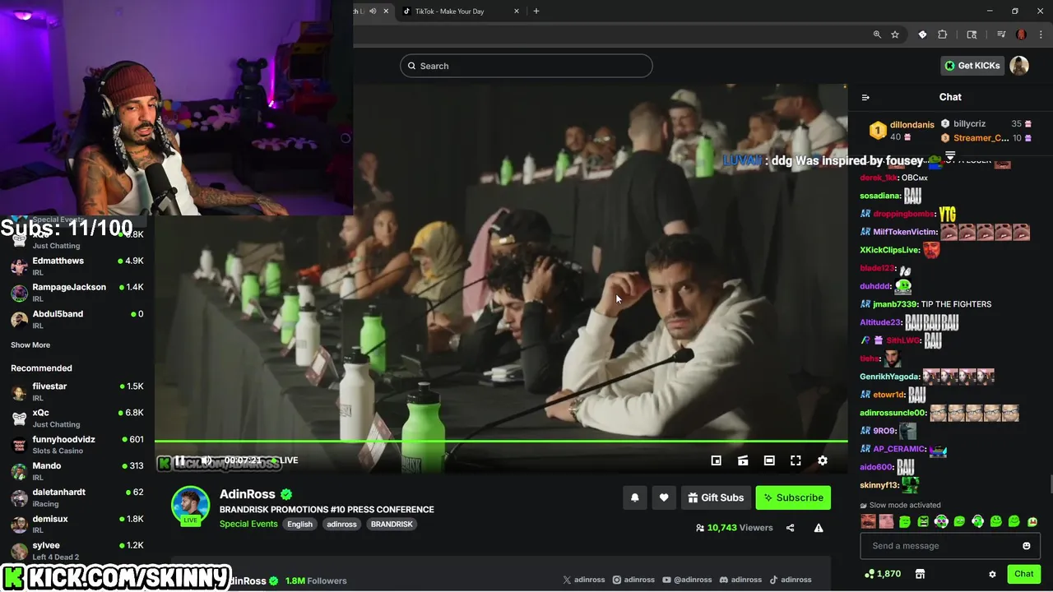This screenshot has width=1053, height=592.
Task: Open xQc recommended channel
Action: [77, 418]
